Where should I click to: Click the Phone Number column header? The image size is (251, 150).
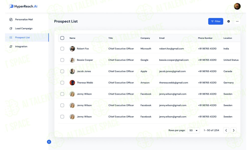[205, 38]
